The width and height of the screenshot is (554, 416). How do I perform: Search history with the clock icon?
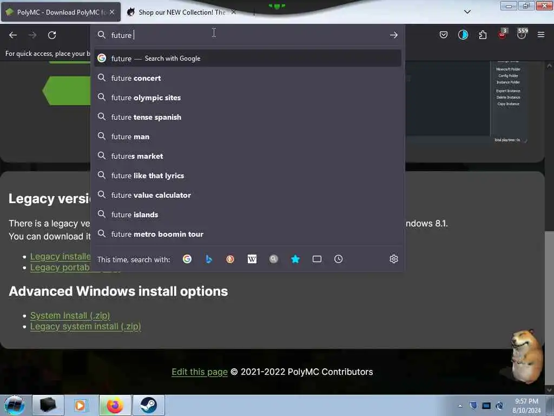(x=339, y=259)
